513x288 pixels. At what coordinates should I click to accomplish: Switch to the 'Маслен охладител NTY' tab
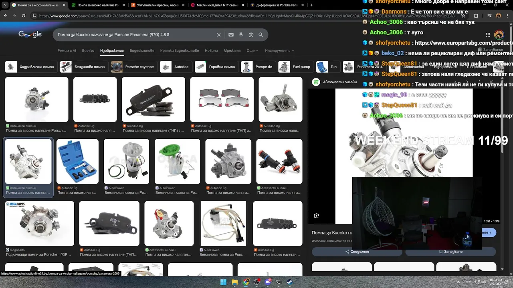217,5
